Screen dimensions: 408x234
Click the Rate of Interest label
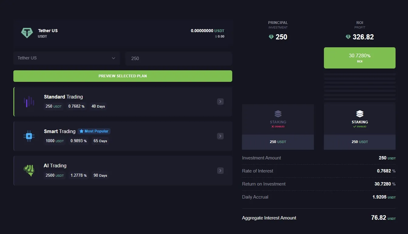pos(257,171)
